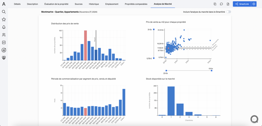The width and height of the screenshot is (262, 126).
Task: Switch to the Détails tab
Action: [x=17, y=4]
